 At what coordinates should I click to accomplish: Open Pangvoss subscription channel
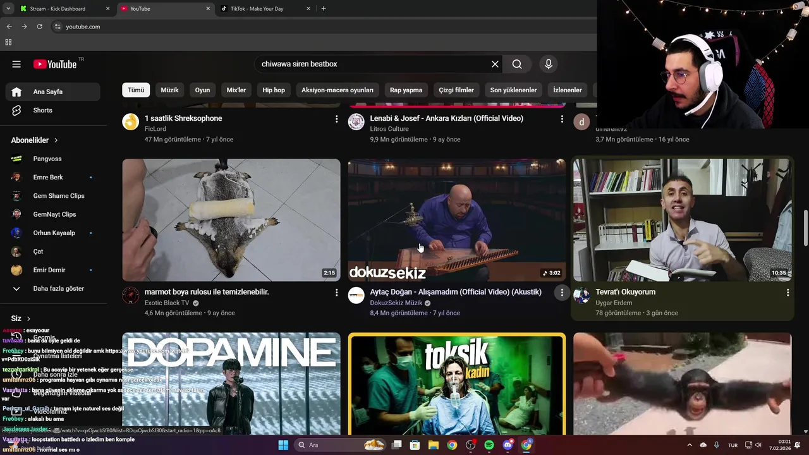(53, 159)
